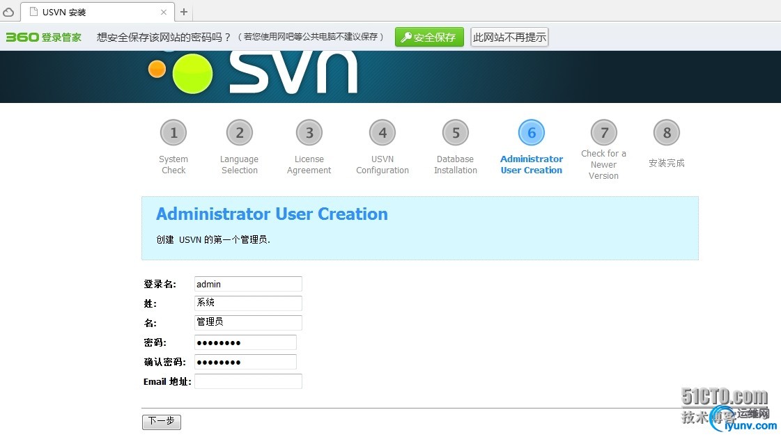The width and height of the screenshot is (781, 437).
Task: Click the Check for a Newer Version label
Action: click(x=603, y=165)
